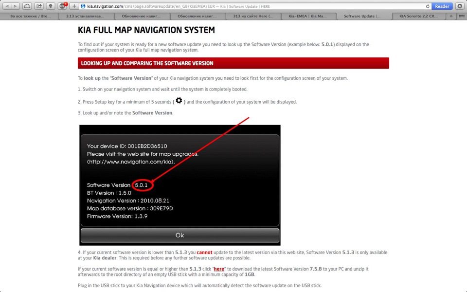Click the red 'LOOKING UP AND COMPARING' banner
Screen dimensions: 467x292
click(233, 63)
